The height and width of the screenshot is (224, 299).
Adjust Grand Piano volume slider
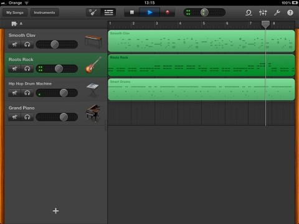click(64, 117)
